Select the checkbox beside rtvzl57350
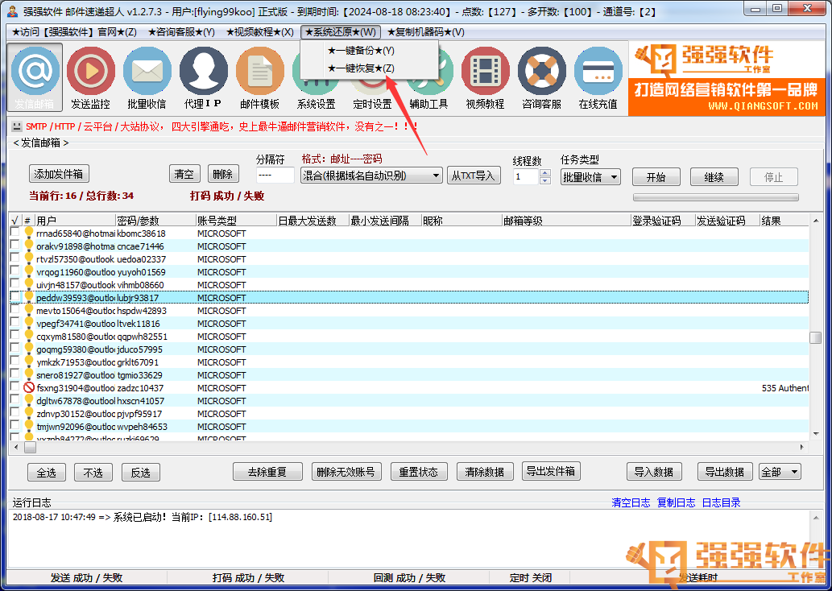The image size is (832, 591). (x=14, y=258)
